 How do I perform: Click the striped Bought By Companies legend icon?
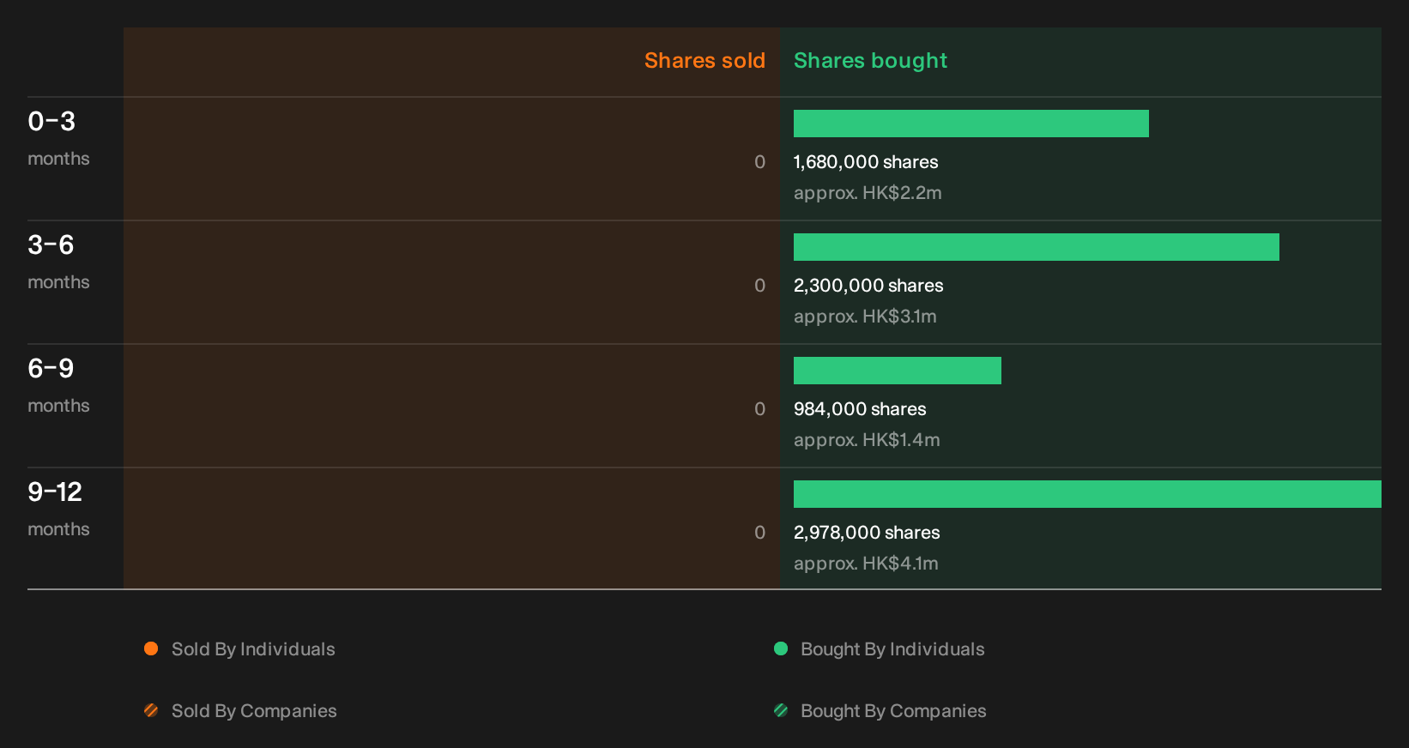[x=781, y=710]
